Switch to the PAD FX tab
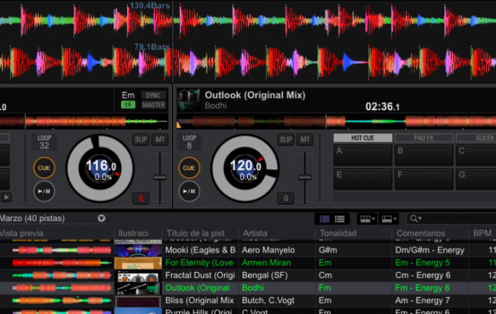Viewport: 496px width, 314px height. [x=424, y=138]
